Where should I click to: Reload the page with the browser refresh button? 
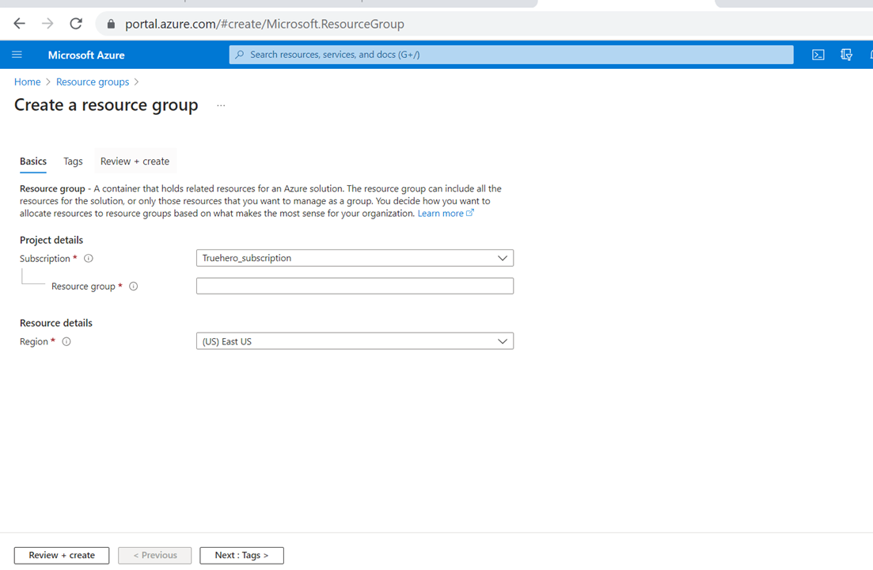point(76,24)
